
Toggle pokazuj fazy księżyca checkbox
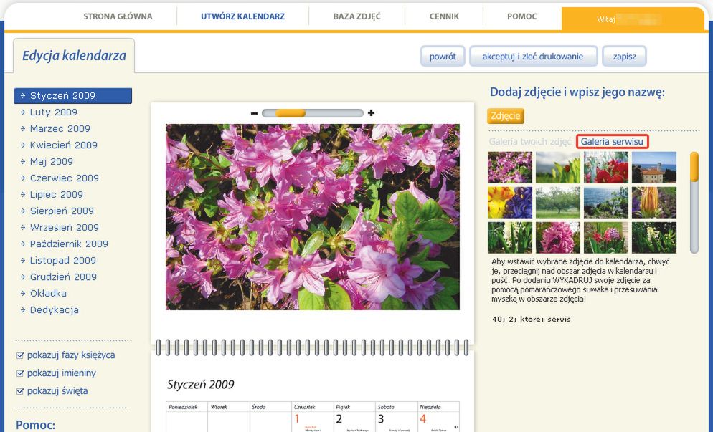point(19,355)
